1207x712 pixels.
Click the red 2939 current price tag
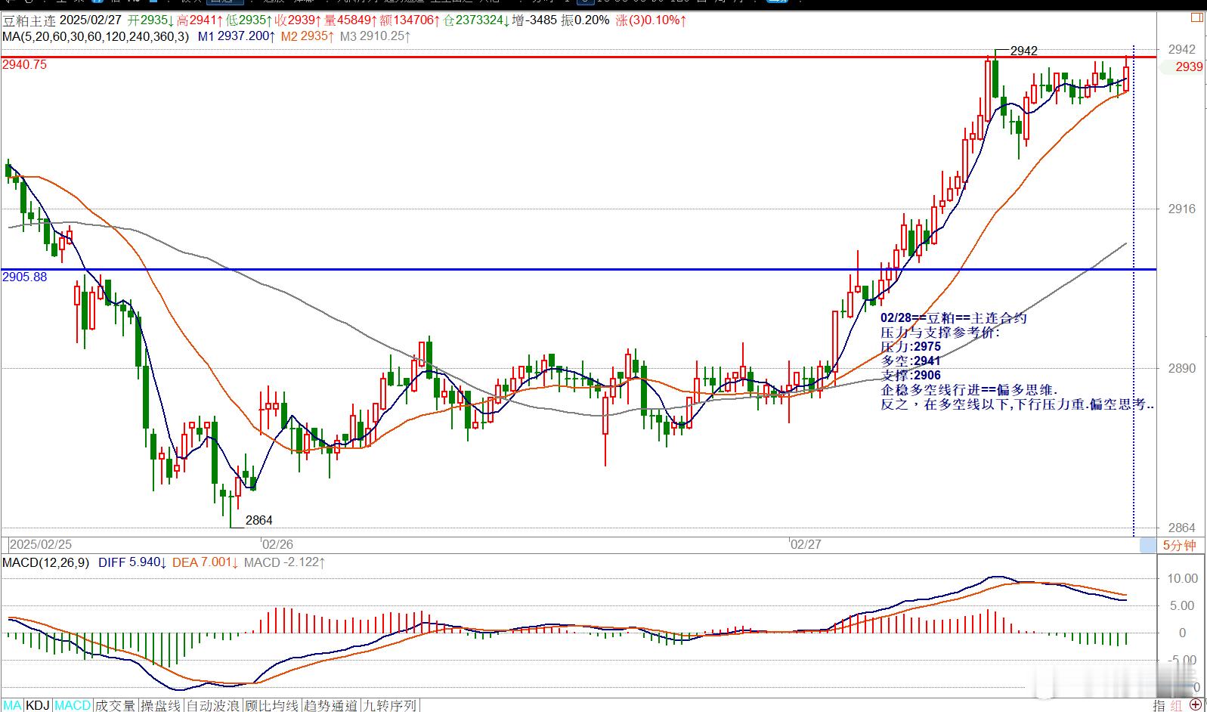point(1189,67)
